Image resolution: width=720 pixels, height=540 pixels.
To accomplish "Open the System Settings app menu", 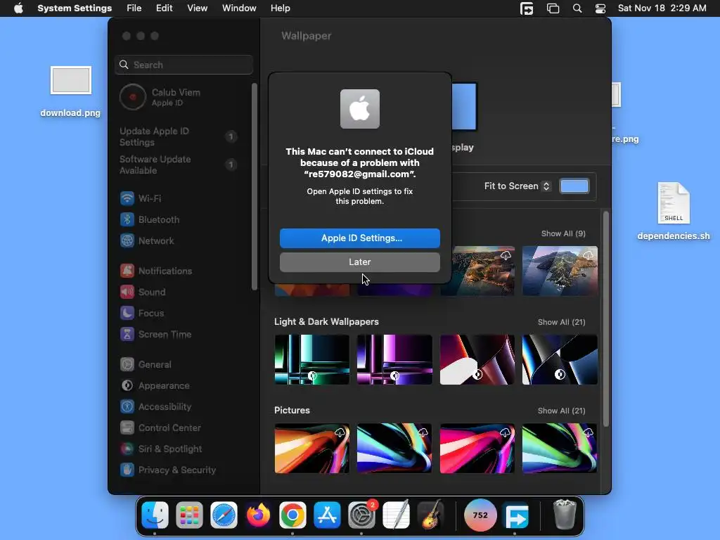I will (x=75, y=8).
